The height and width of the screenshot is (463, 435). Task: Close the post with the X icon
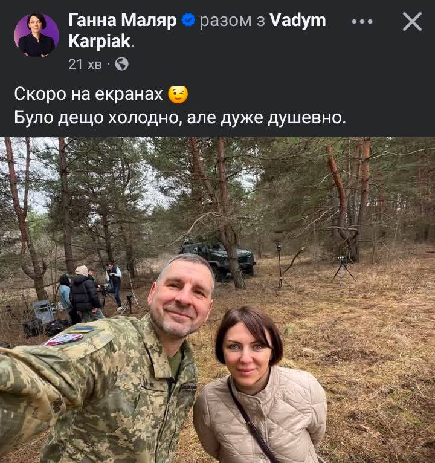coord(412,22)
